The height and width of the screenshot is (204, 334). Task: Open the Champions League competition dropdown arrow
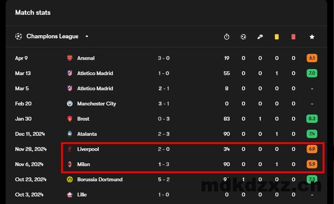(87, 36)
